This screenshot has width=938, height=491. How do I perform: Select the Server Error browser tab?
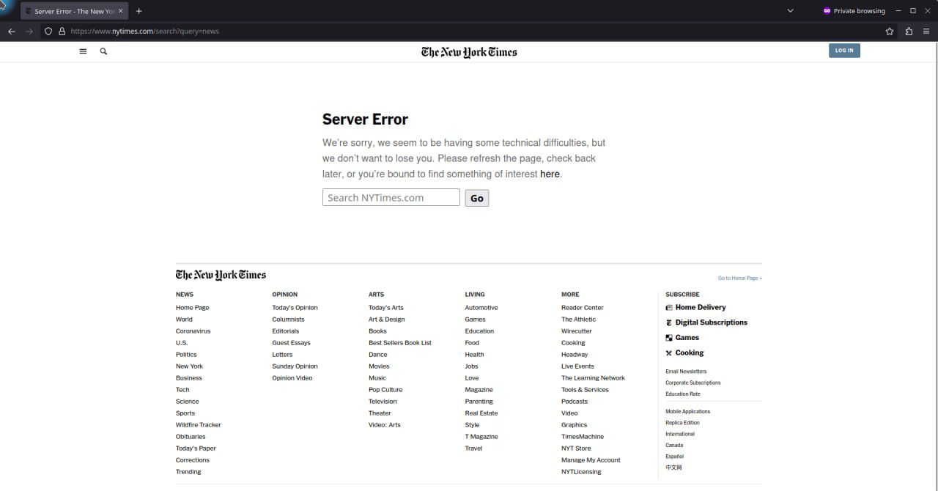point(73,11)
